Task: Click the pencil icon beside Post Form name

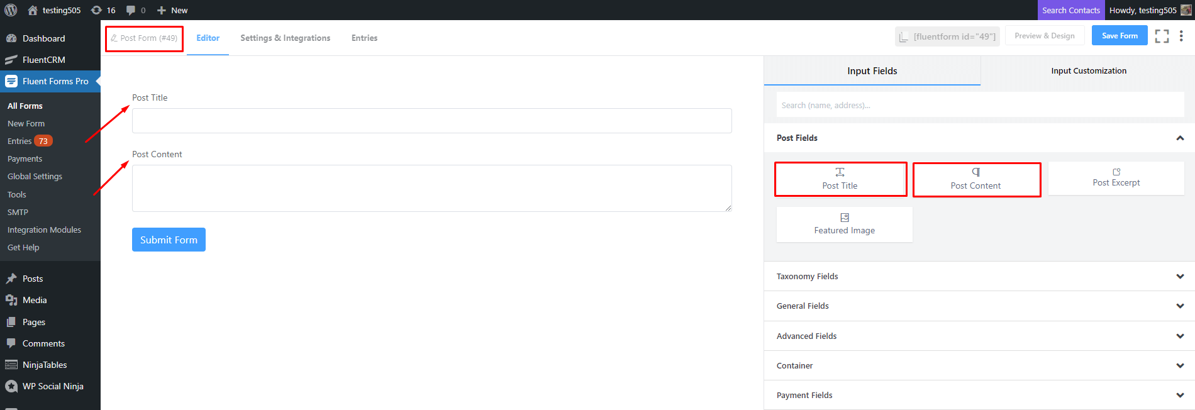Action: (114, 38)
